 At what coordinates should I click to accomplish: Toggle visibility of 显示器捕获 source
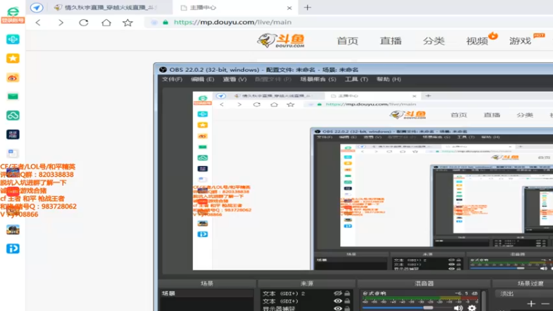pos(337,308)
